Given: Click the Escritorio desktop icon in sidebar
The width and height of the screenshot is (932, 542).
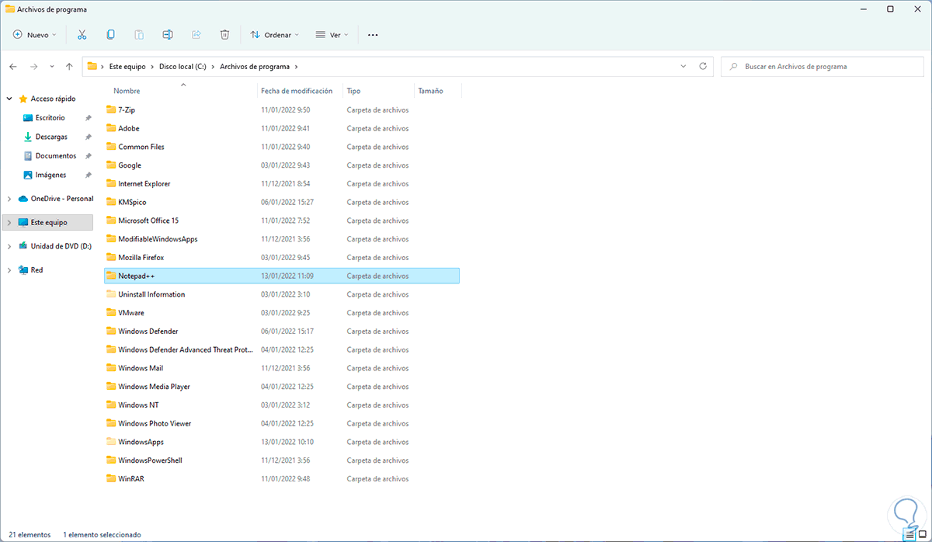Looking at the screenshot, I should (x=28, y=118).
